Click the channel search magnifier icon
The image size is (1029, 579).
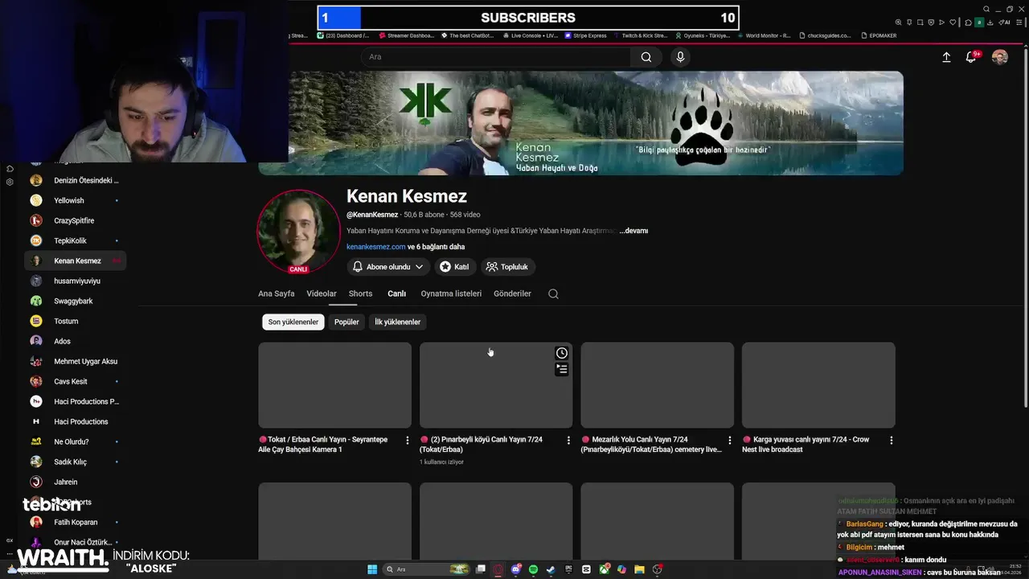tap(553, 294)
